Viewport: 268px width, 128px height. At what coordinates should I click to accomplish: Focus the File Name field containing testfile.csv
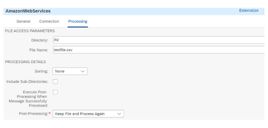point(157,50)
